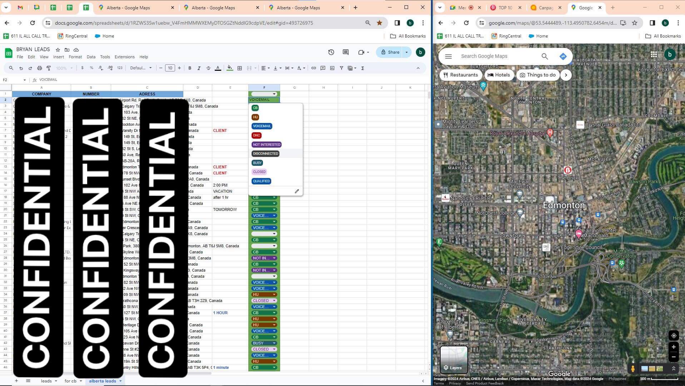Viewport: 685px width, 386px height.
Task: Undo the last action in Sheets
Action: (21, 68)
